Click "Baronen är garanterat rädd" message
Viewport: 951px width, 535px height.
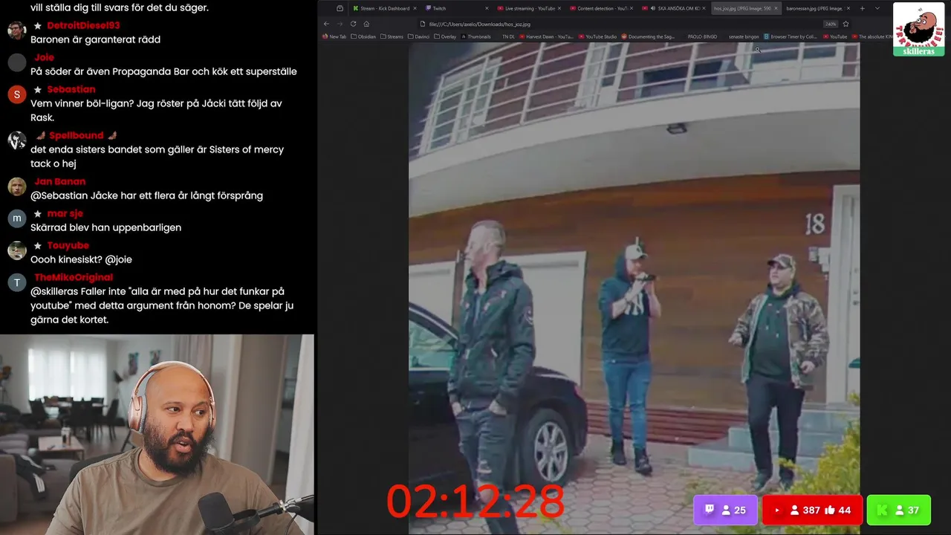tap(95, 39)
